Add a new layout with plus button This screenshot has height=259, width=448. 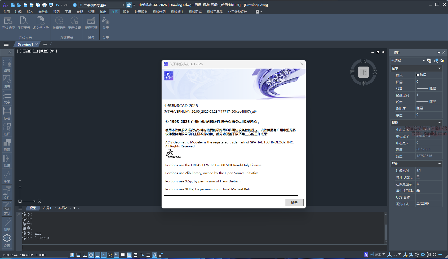click(74, 208)
